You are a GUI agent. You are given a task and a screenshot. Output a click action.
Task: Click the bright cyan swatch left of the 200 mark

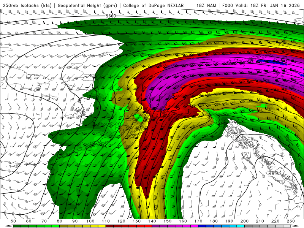point(241,226)
